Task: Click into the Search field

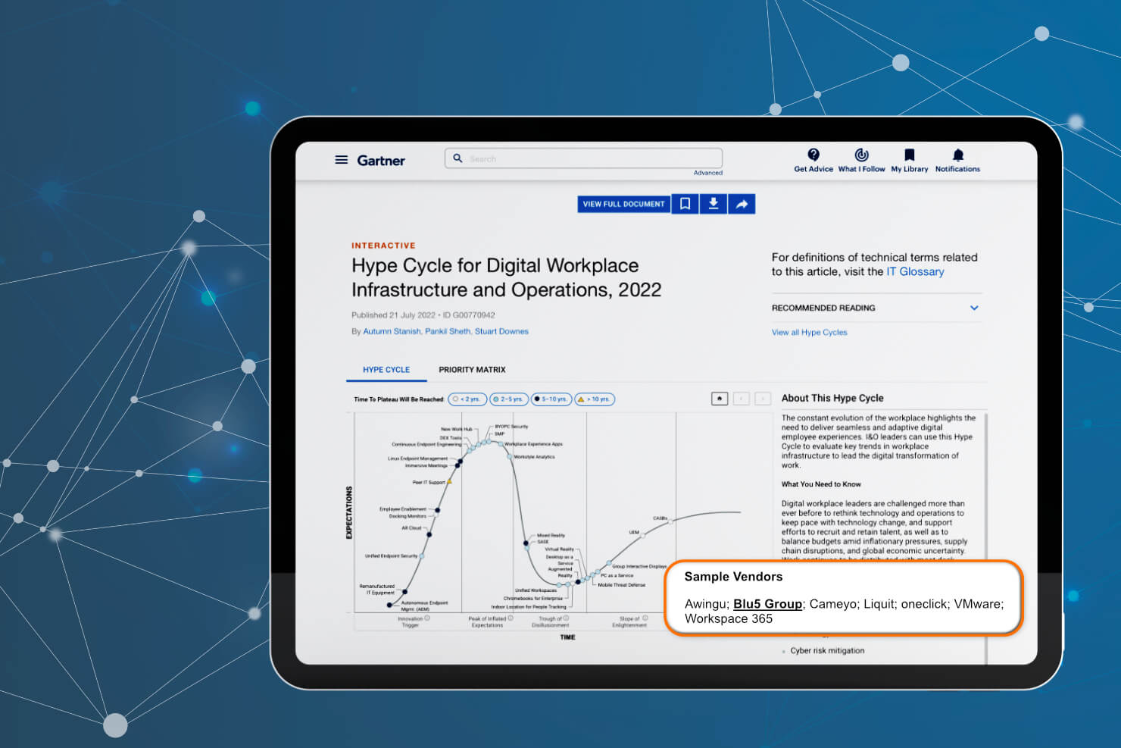Action: 583,158
